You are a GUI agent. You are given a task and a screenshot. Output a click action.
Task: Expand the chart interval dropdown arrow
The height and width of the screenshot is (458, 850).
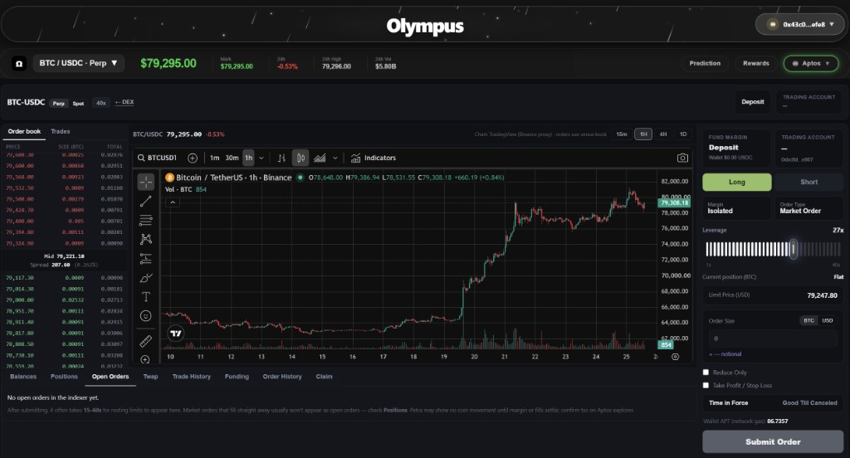[261, 158]
